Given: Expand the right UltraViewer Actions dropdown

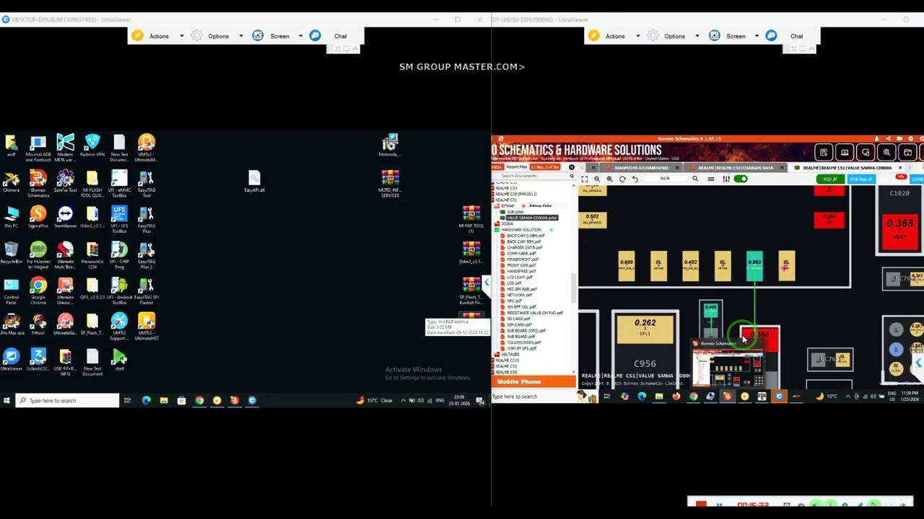Looking at the screenshot, I should coord(638,36).
